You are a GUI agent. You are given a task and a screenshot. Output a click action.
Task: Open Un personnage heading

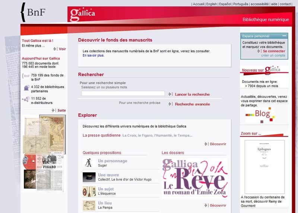(x=112, y=161)
